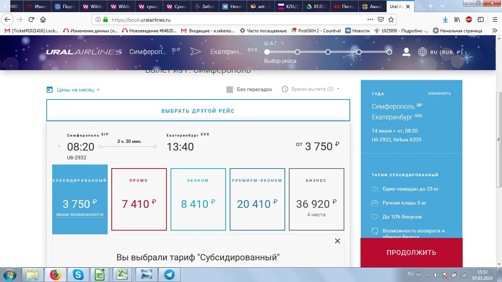This screenshot has height=282, width=502.
Task: Click the user profile icon in header
Action: point(406,52)
